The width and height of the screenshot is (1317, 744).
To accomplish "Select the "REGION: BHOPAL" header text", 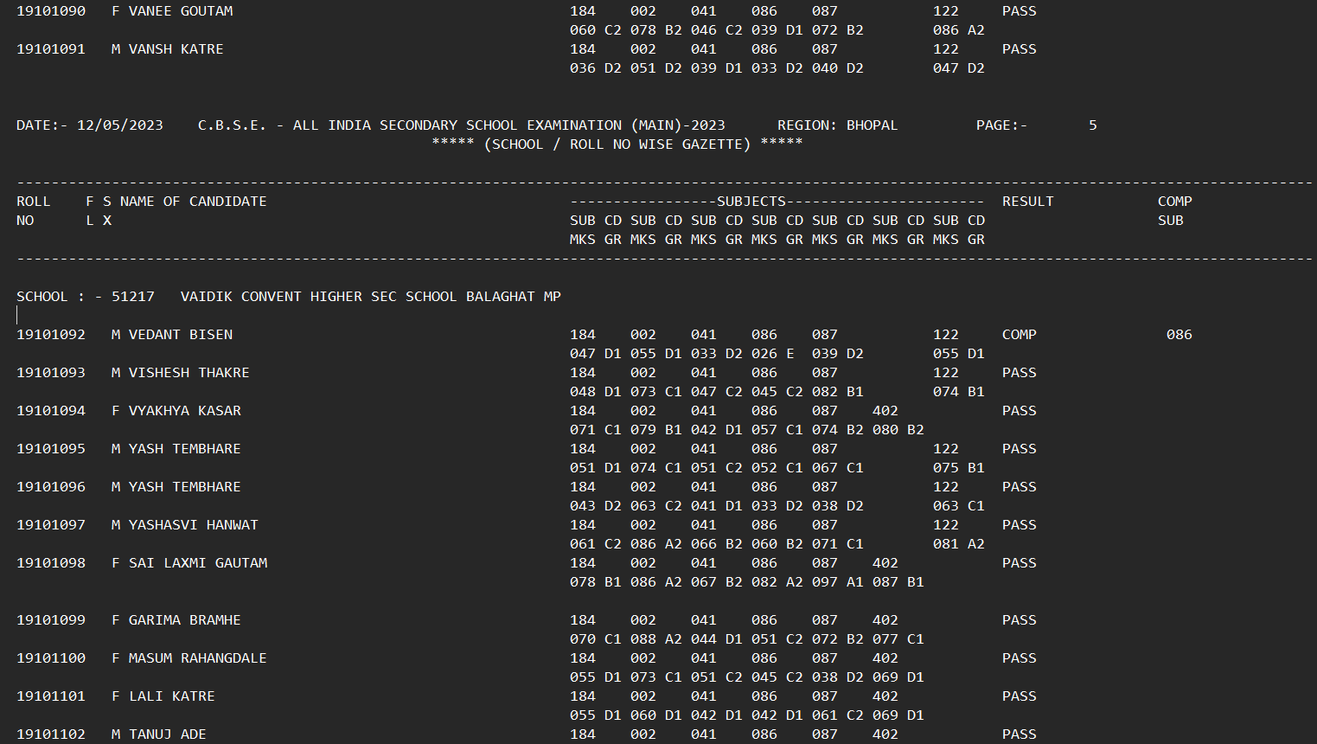I will coord(838,125).
